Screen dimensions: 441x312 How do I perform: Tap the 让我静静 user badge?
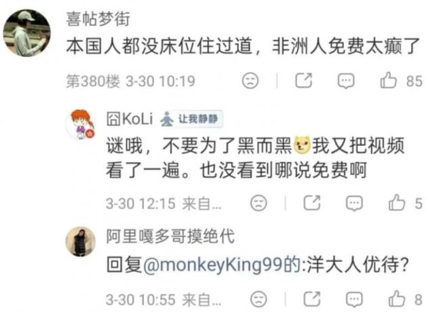(191, 119)
